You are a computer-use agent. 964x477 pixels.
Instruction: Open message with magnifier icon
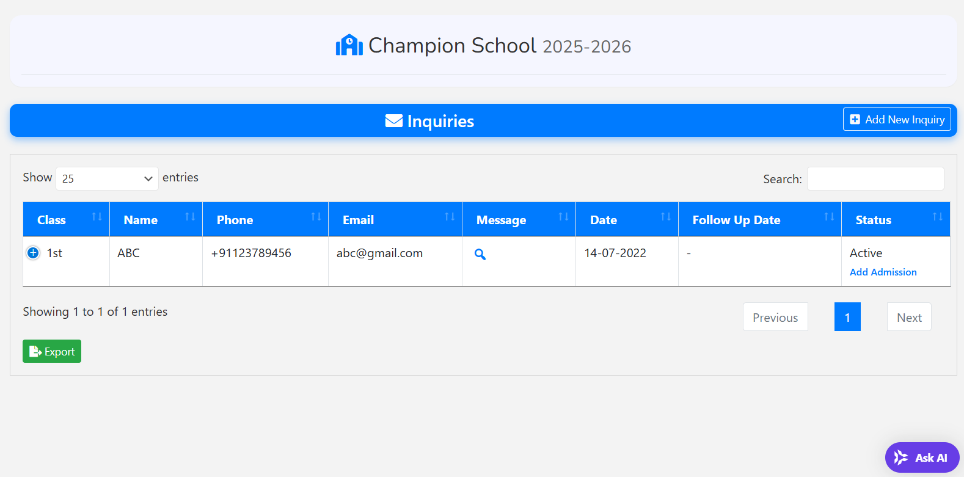pos(480,255)
